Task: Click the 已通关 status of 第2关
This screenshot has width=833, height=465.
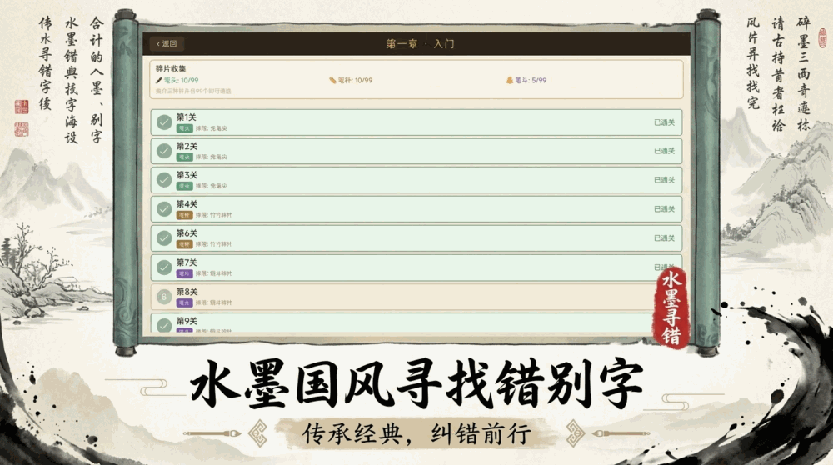Action: click(x=664, y=151)
